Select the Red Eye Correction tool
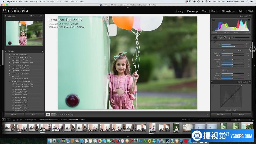This screenshot has width=256, height=144. [225, 37]
